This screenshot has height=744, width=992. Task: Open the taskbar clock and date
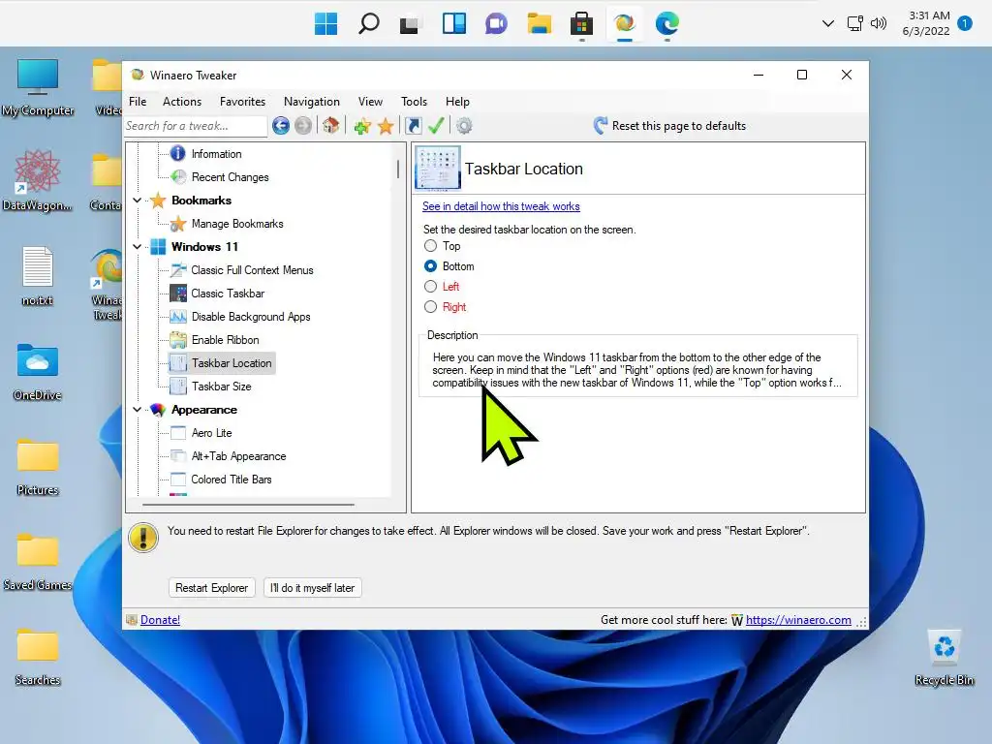(926, 23)
